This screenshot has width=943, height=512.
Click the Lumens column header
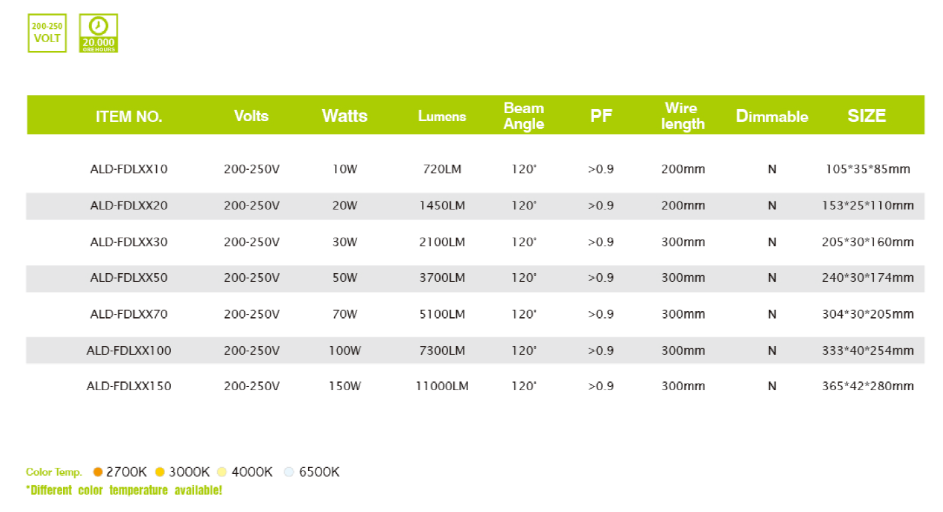(442, 116)
